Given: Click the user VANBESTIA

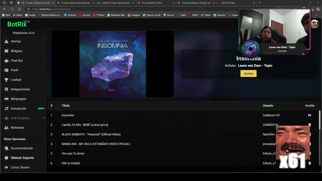Looking at the screenshot, I should [270, 125].
